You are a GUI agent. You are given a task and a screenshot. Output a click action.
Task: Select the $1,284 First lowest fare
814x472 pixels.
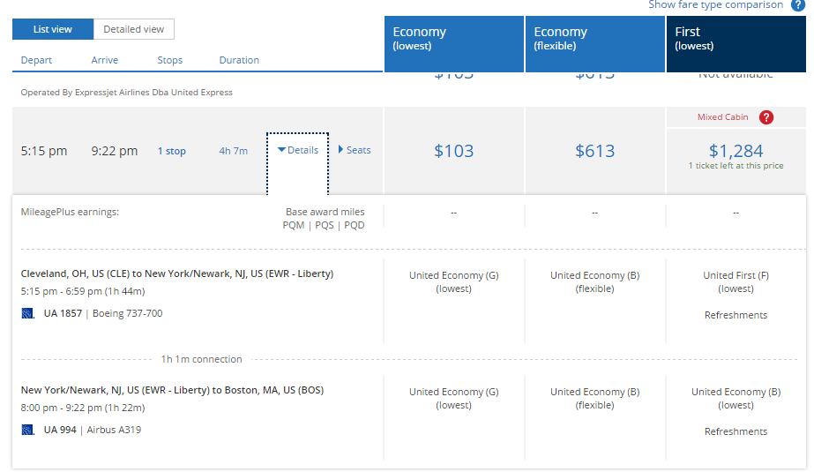(x=736, y=151)
